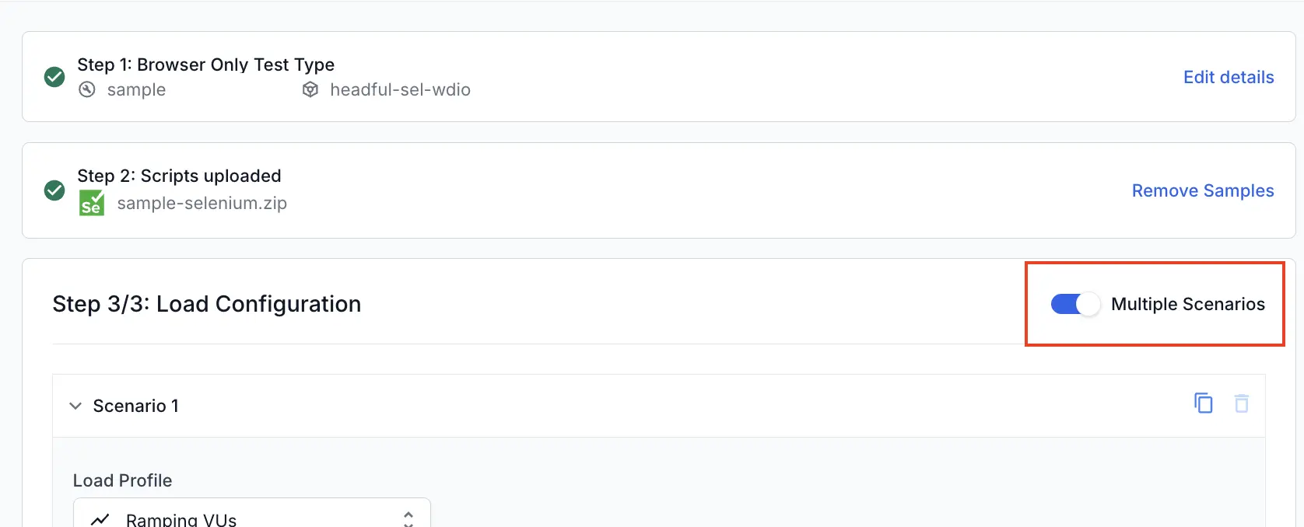Duplicate Scenario 1 using the copy icon
This screenshot has width=1304, height=527.
[x=1203, y=403]
